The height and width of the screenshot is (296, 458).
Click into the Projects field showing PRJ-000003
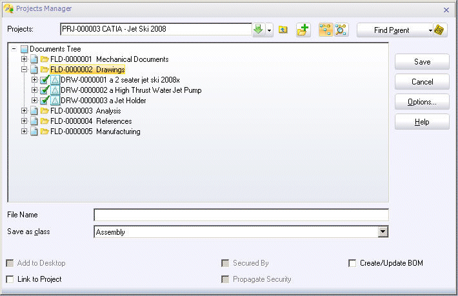click(x=156, y=29)
